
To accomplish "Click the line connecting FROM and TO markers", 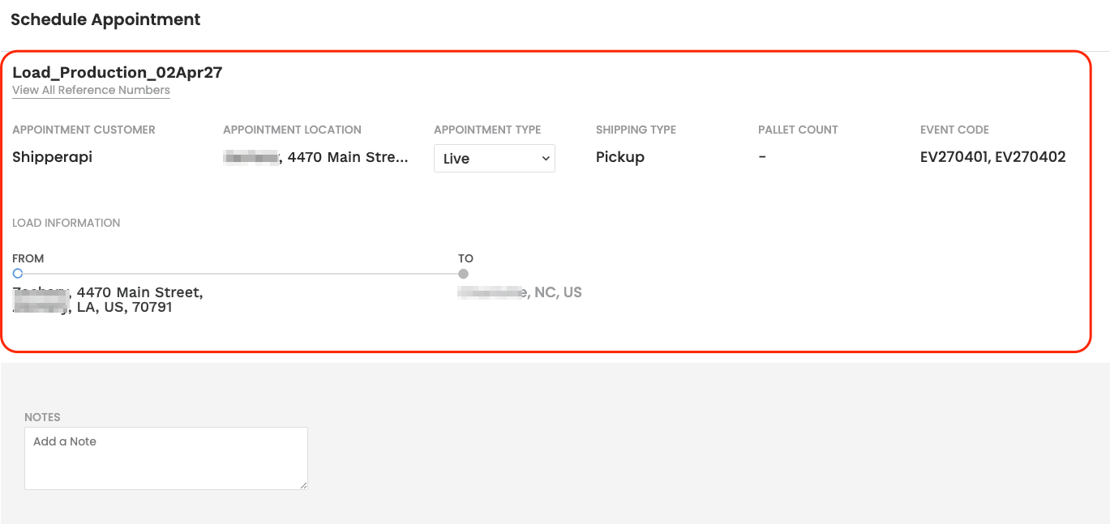I will point(239,274).
